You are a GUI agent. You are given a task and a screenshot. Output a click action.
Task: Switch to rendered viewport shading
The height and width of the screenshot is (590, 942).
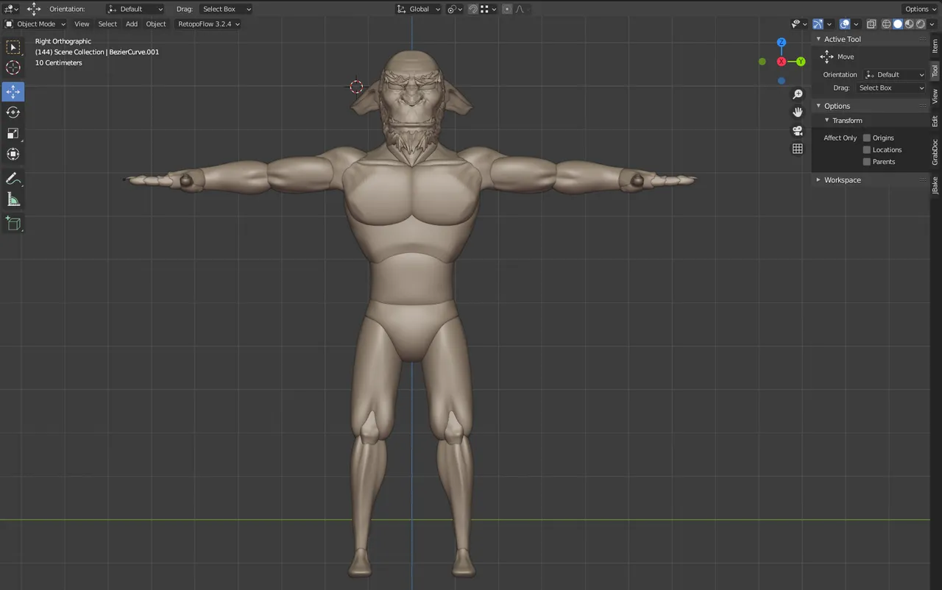920,24
